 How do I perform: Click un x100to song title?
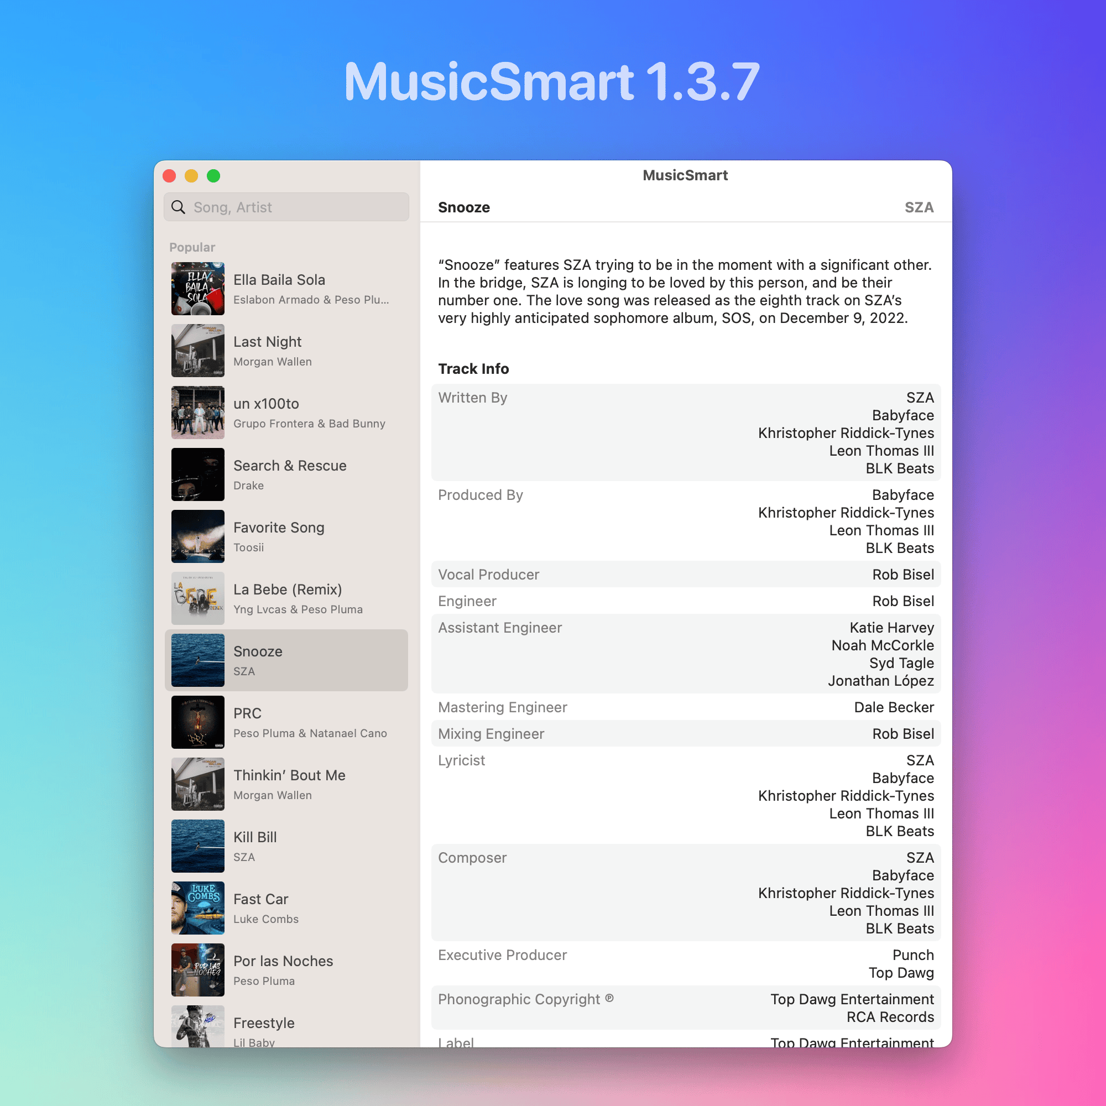[x=266, y=404]
